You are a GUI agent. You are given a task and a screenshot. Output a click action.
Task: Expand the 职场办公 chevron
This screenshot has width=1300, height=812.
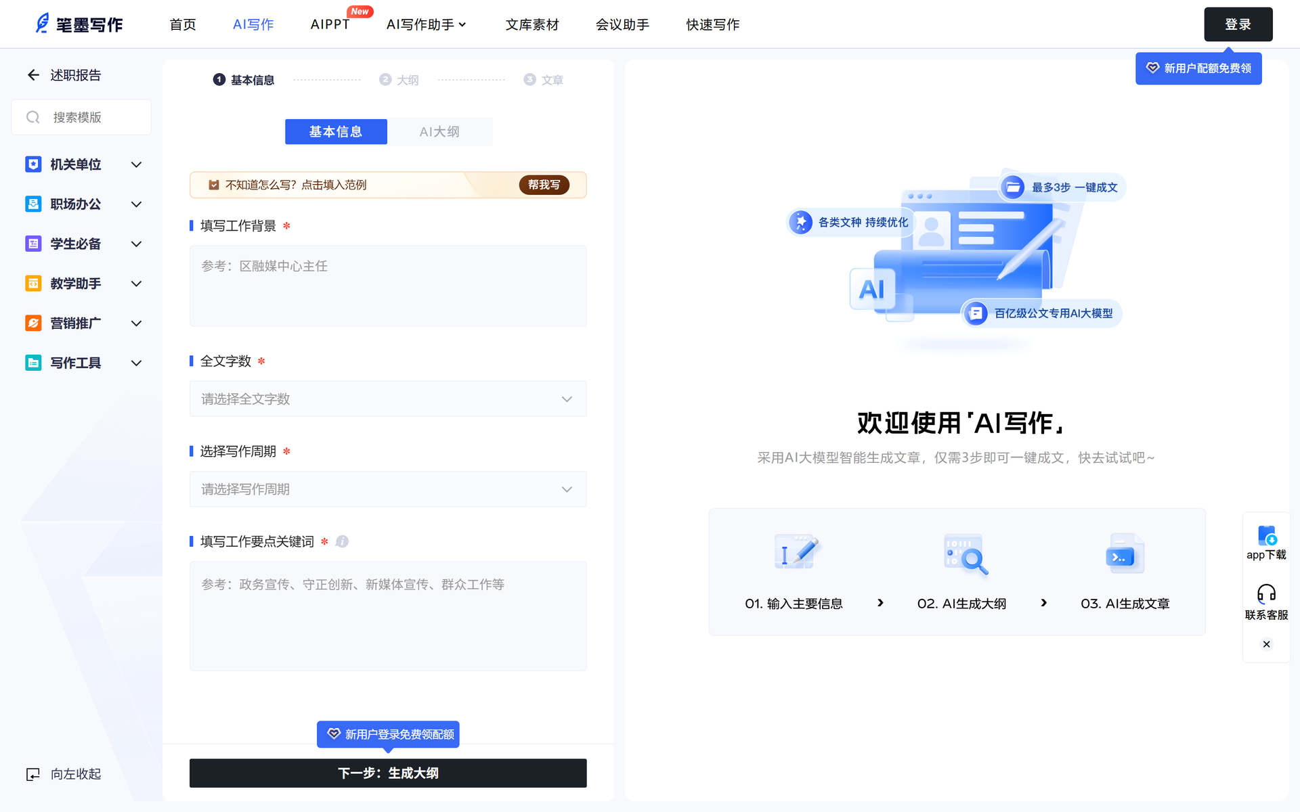coord(136,204)
